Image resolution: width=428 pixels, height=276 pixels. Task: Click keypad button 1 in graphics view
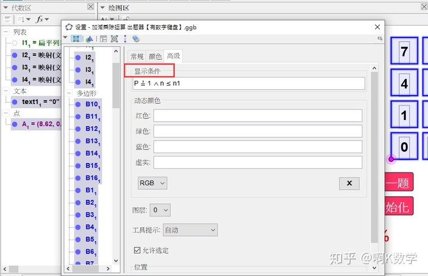coord(404,115)
